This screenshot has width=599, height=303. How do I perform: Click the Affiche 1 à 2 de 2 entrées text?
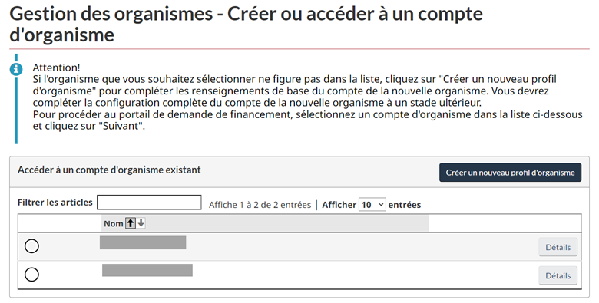click(x=260, y=205)
